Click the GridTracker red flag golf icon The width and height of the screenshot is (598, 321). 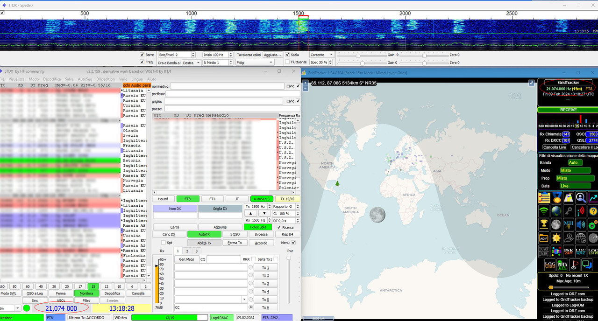(x=575, y=265)
